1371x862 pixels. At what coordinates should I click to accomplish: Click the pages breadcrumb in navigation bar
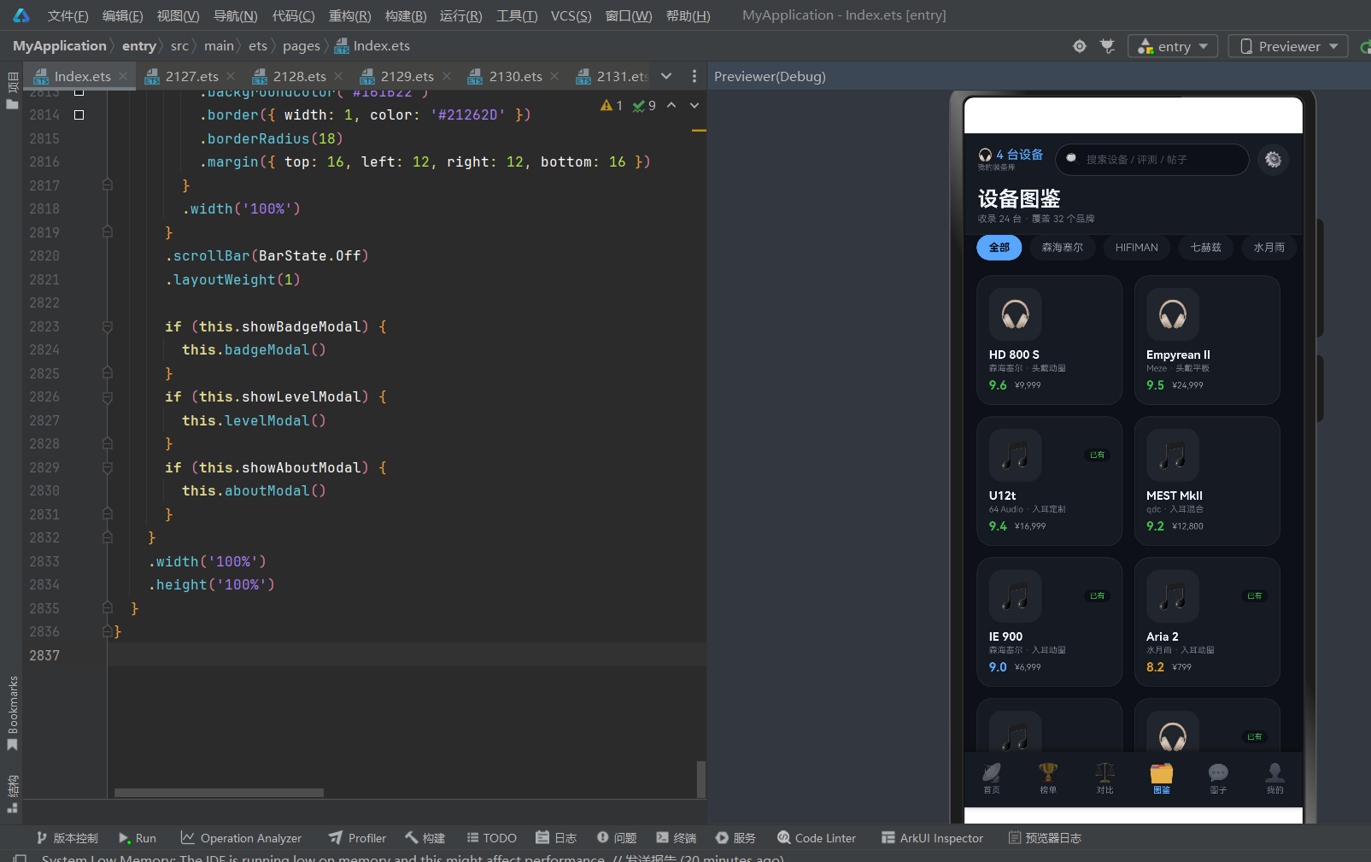click(x=302, y=46)
